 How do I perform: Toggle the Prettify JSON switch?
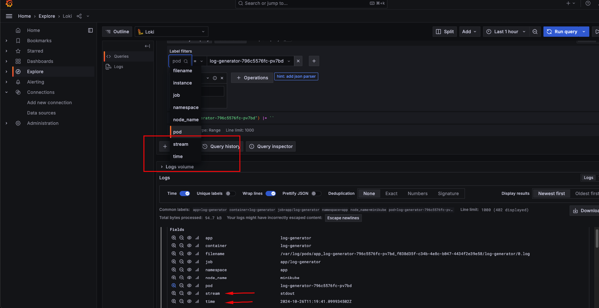pos(316,194)
